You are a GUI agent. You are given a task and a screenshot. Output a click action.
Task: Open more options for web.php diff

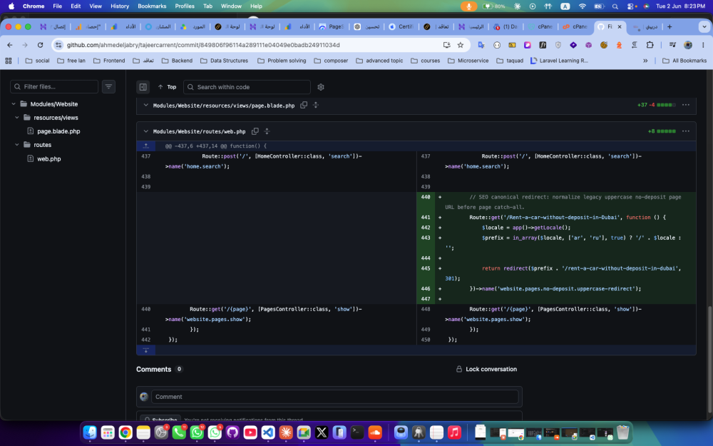(x=686, y=131)
